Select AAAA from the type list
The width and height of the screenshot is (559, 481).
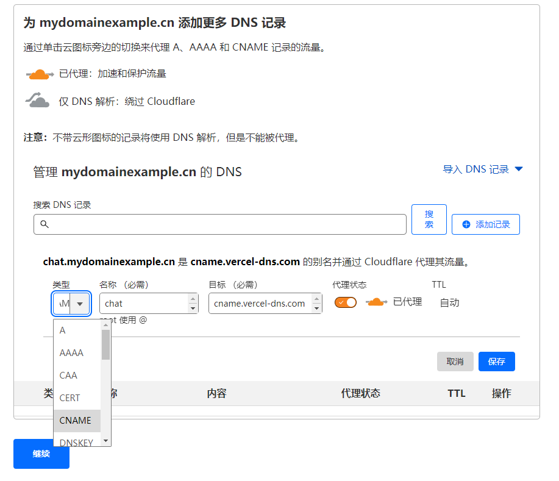tap(71, 353)
